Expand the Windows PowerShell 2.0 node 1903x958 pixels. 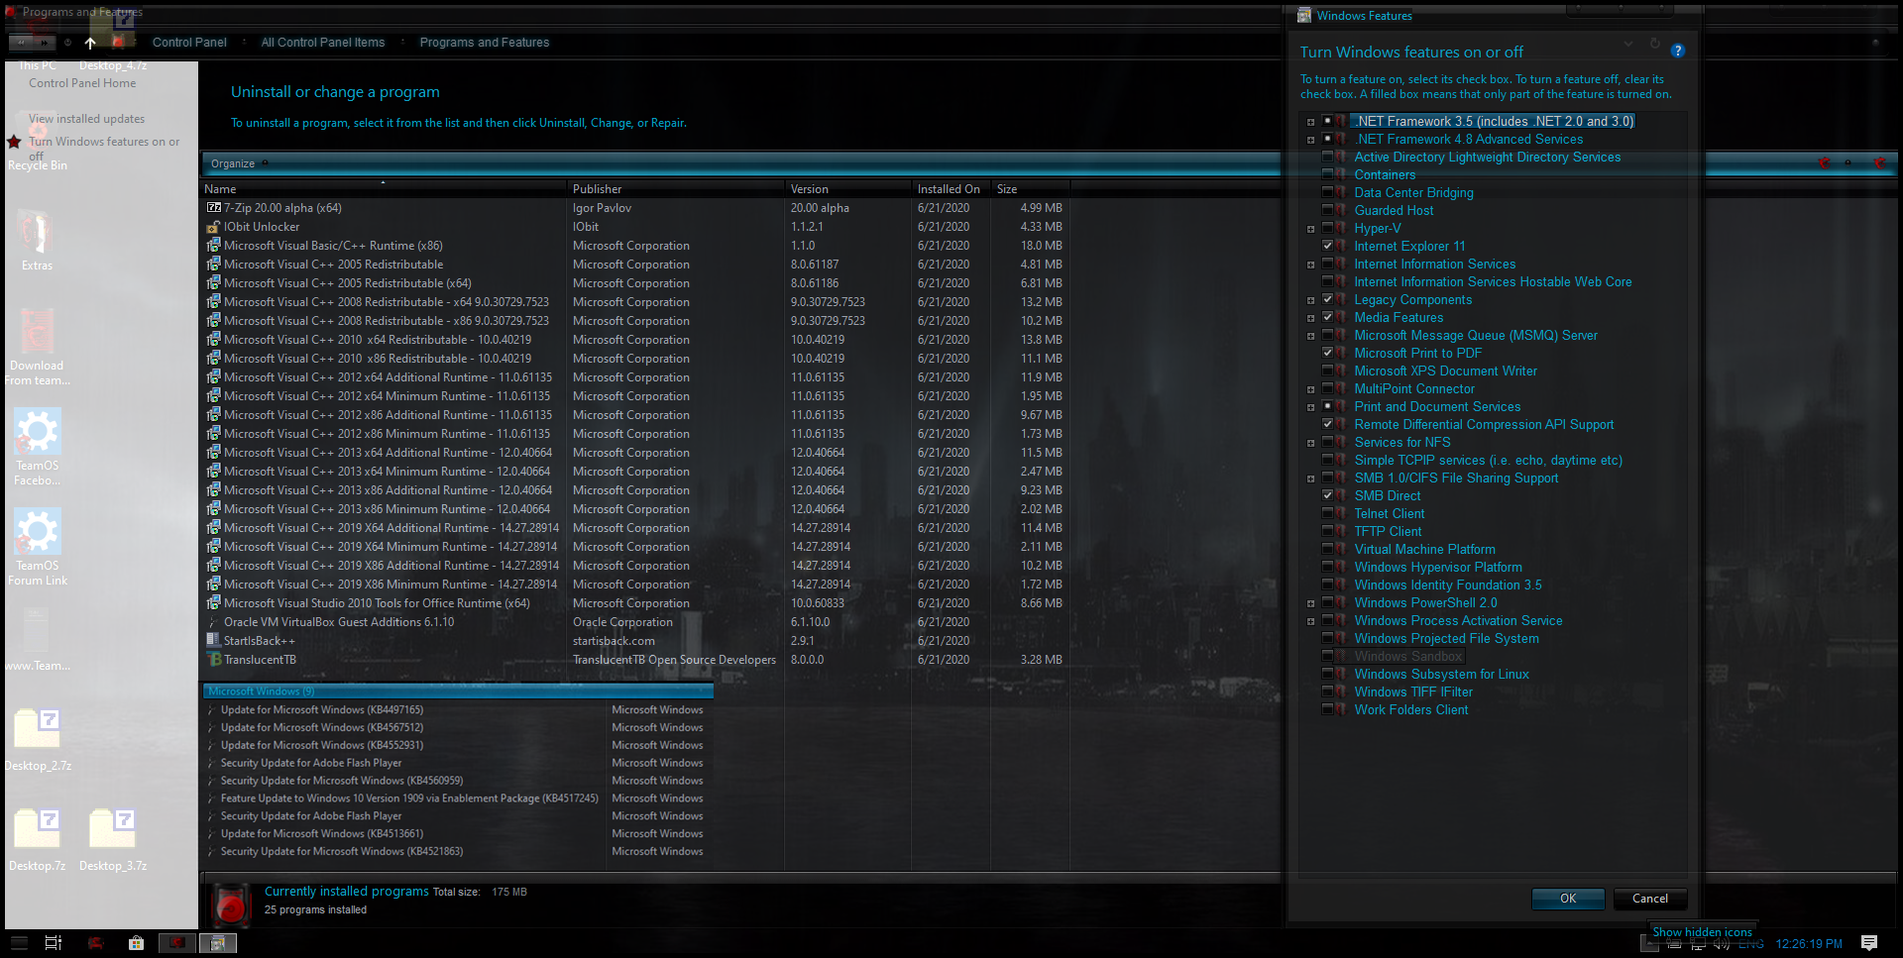tap(1310, 603)
